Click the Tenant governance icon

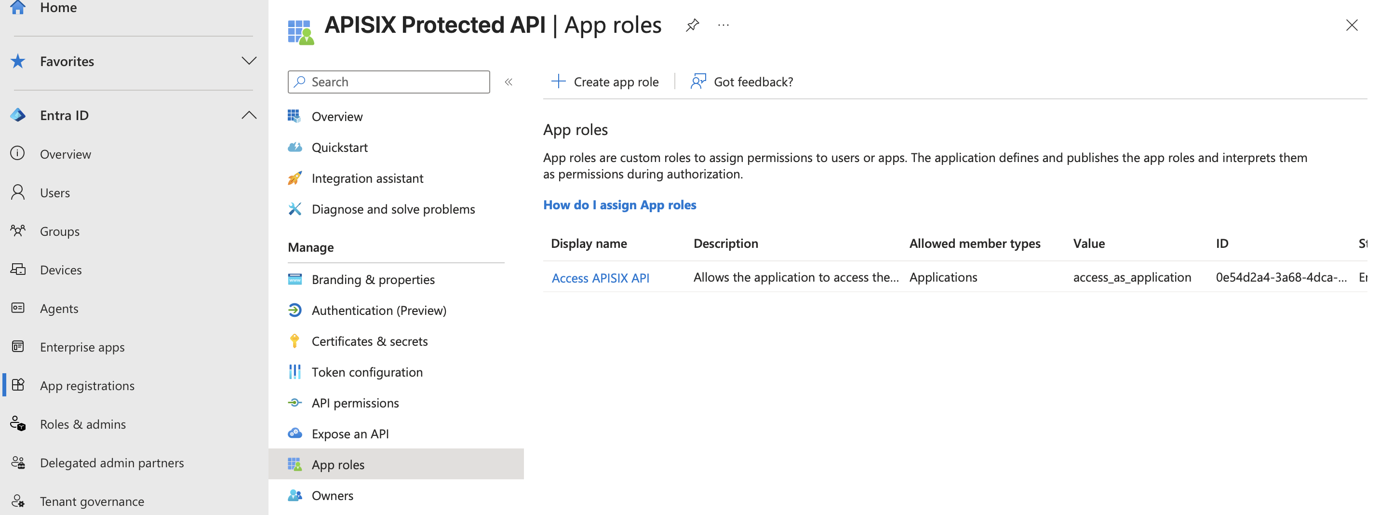[18, 501]
